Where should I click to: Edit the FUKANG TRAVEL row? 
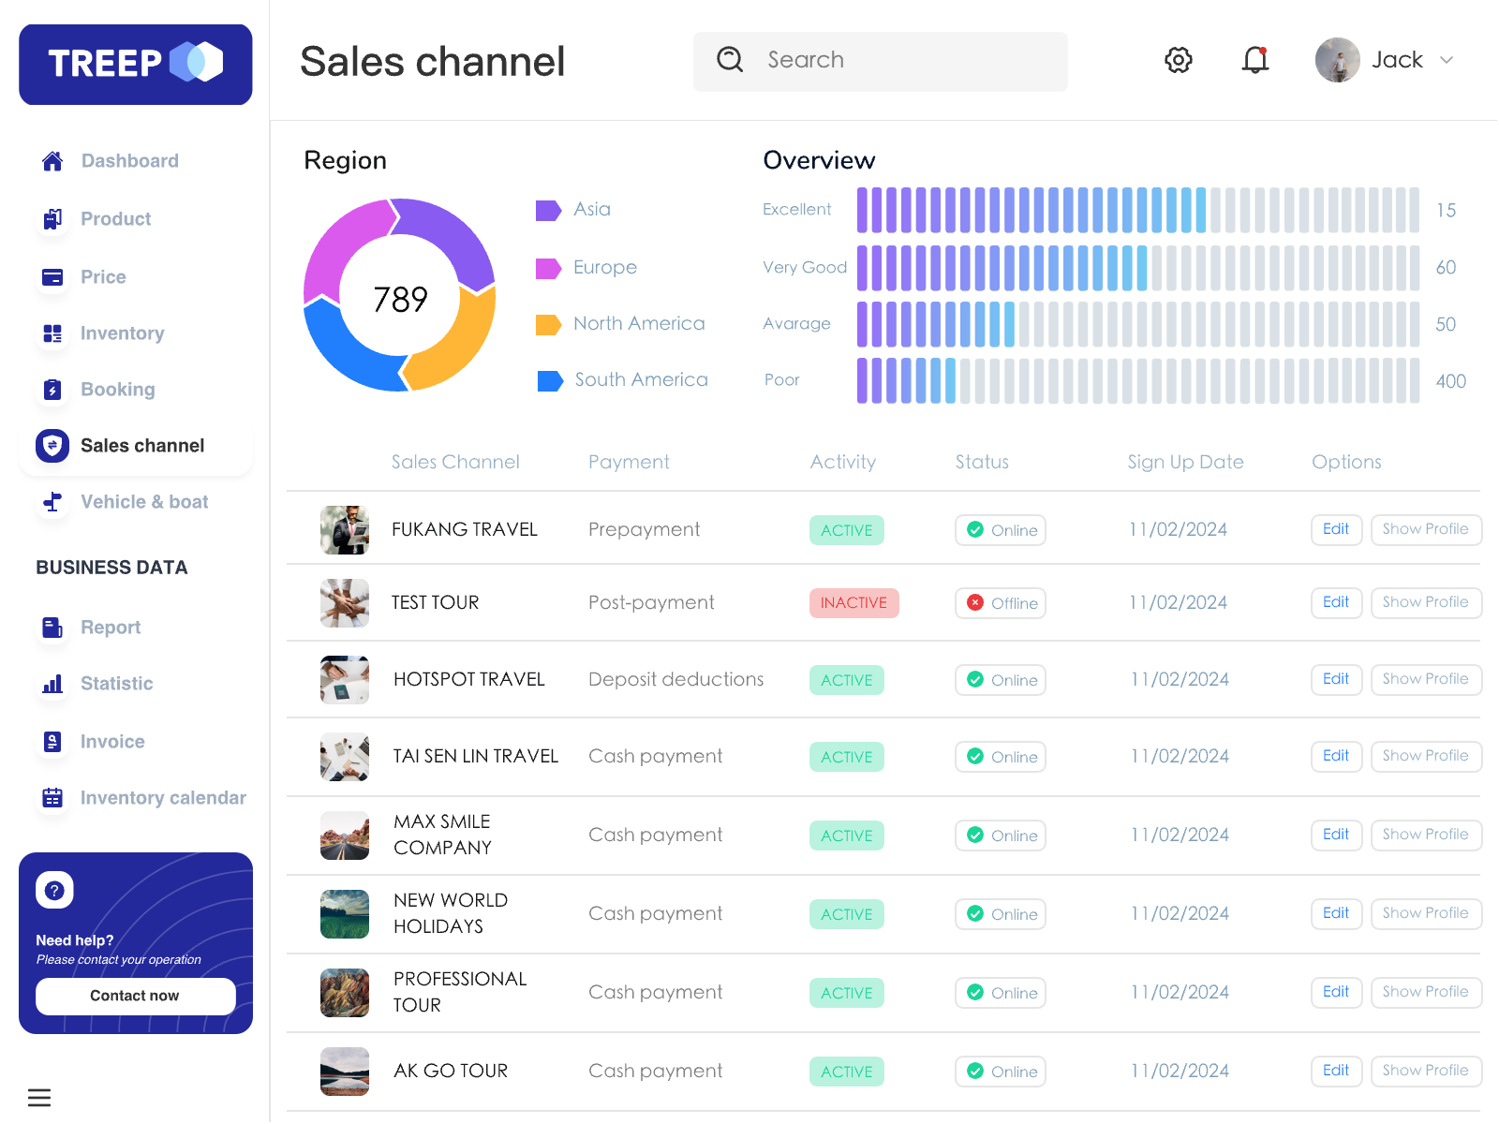[x=1336, y=529]
